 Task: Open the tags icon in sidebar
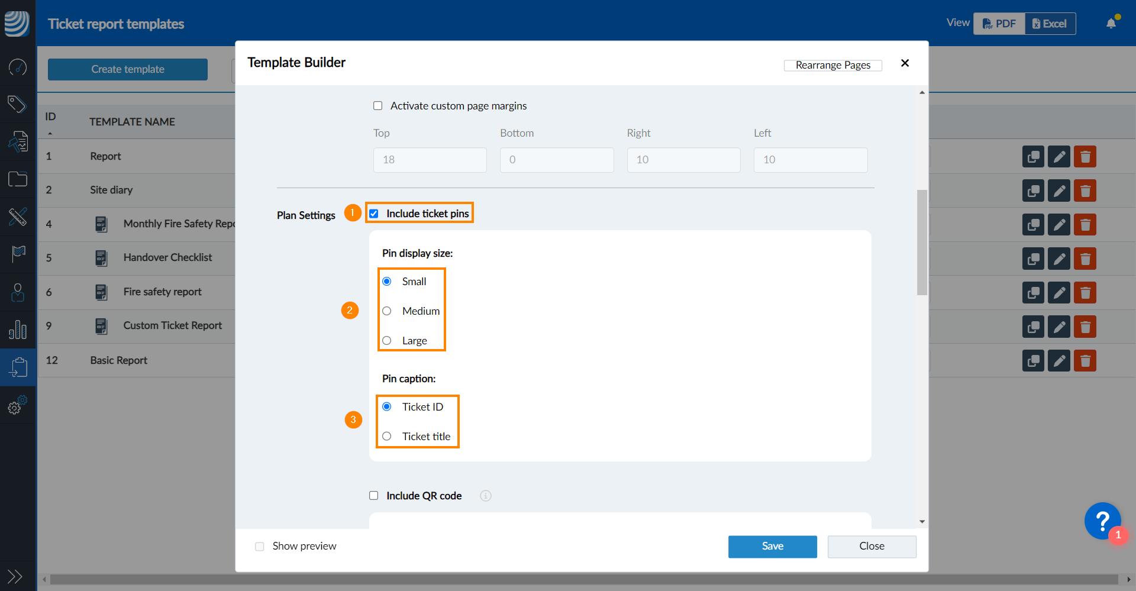tap(17, 104)
